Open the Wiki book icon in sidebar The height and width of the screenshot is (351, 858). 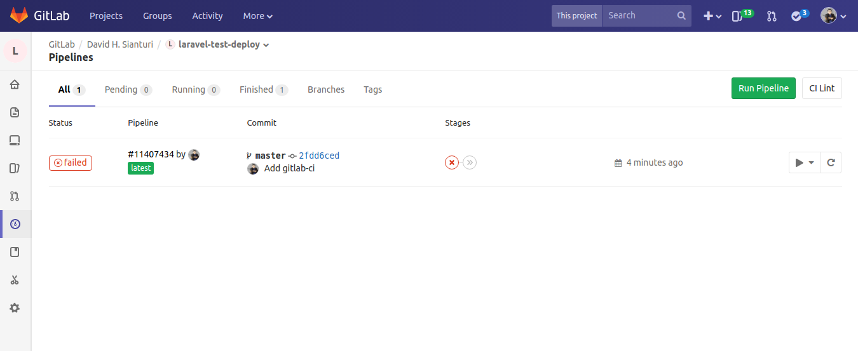(x=15, y=252)
